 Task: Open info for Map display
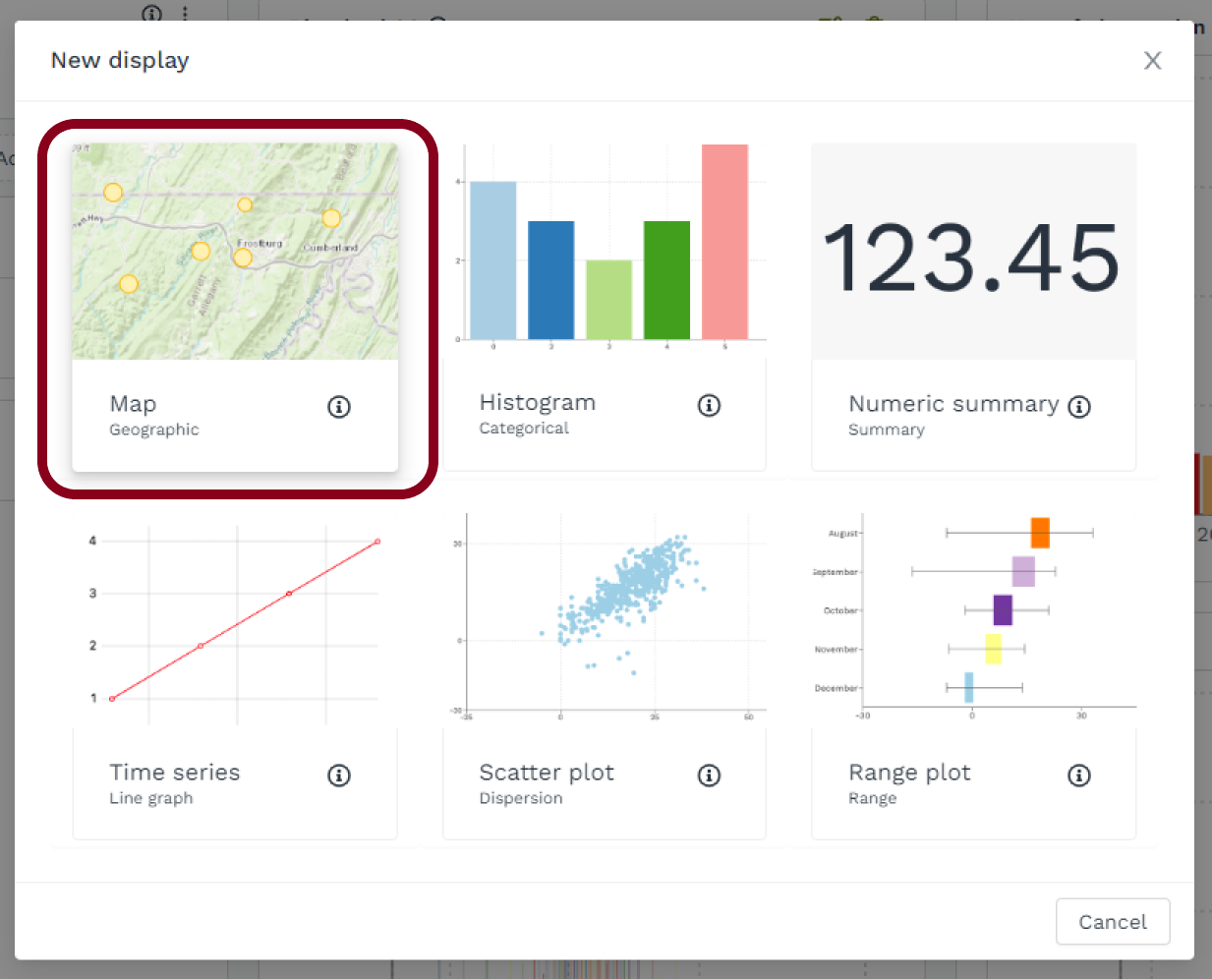coord(339,407)
